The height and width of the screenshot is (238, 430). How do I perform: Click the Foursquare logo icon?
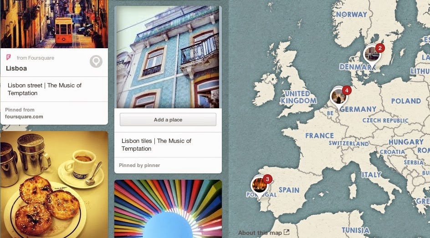tap(9, 57)
